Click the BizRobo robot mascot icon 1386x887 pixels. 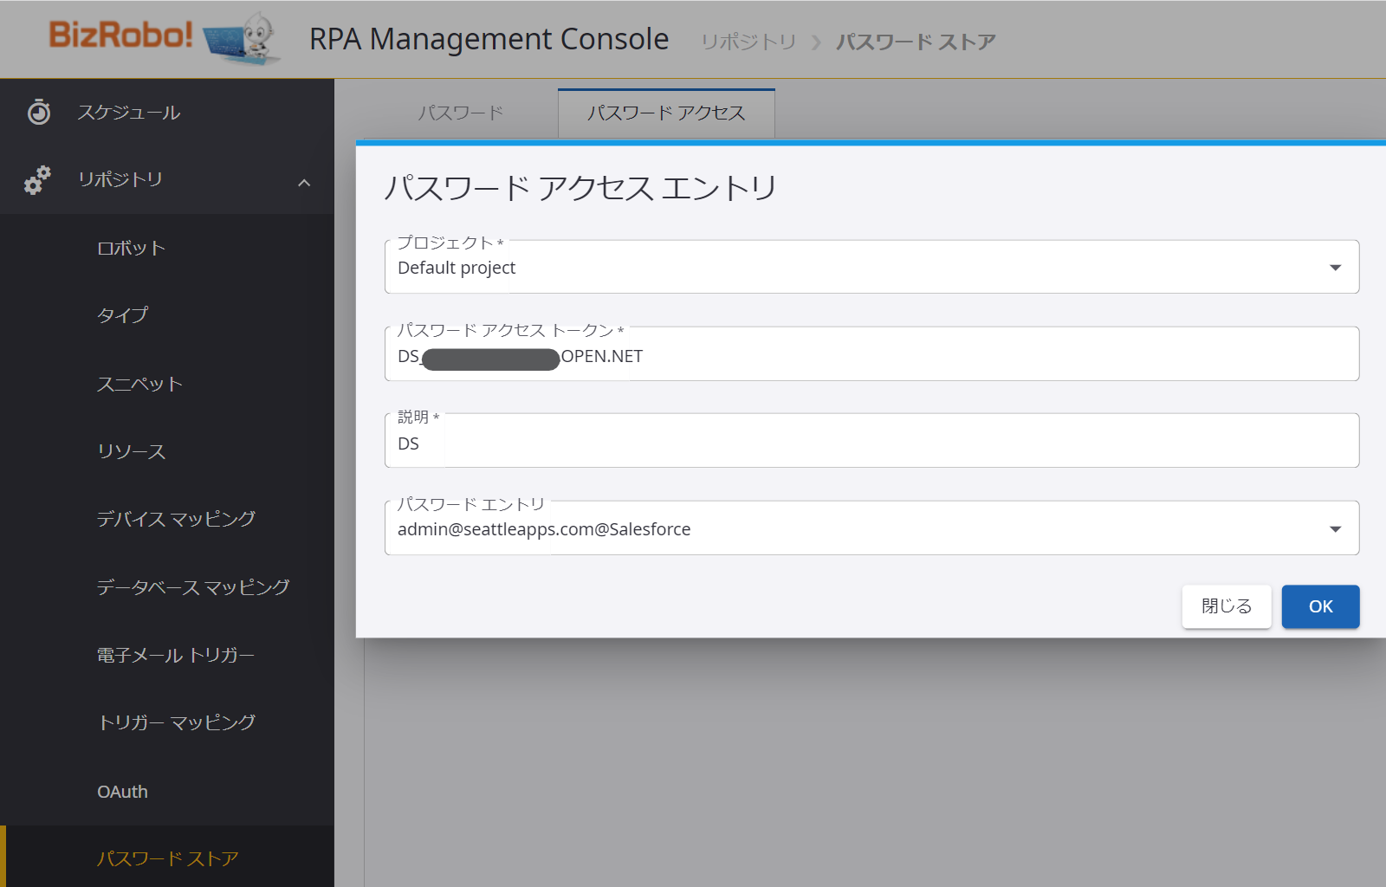(x=242, y=39)
